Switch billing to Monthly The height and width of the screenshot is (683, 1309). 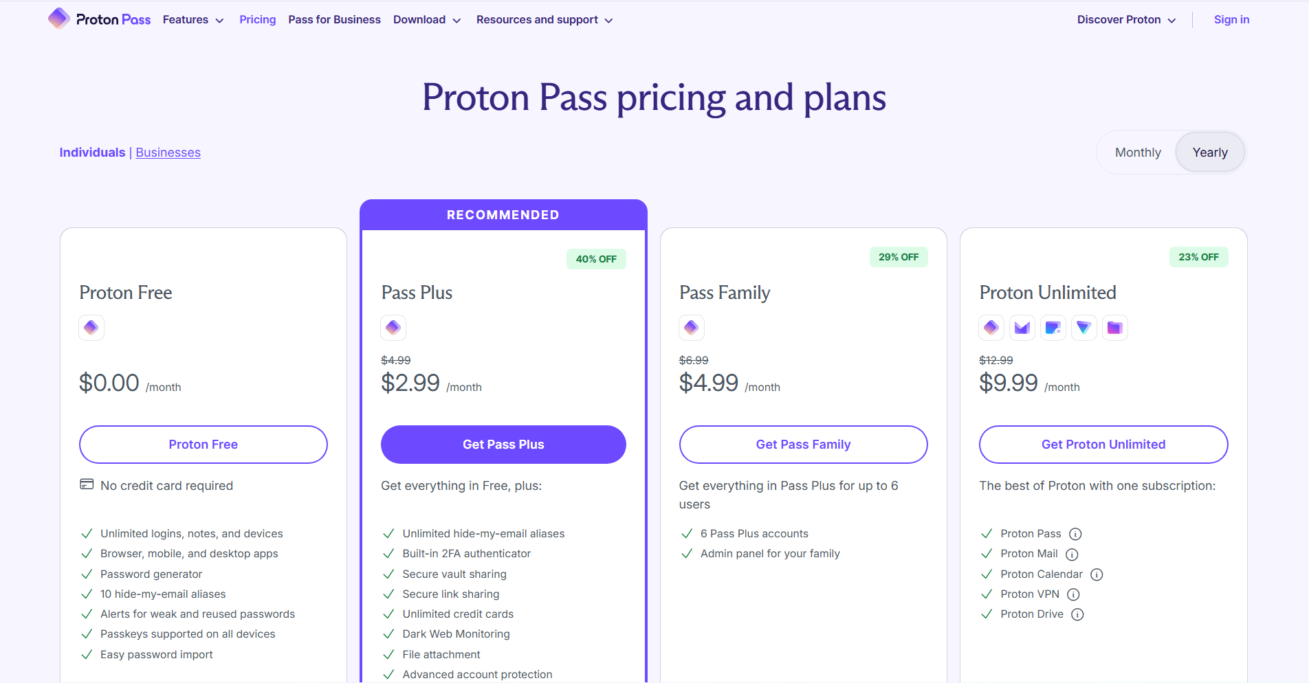click(x=1137, y=152)
